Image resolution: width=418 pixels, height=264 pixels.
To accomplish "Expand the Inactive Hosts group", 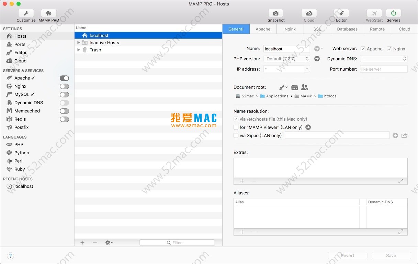I will (79, 43).
